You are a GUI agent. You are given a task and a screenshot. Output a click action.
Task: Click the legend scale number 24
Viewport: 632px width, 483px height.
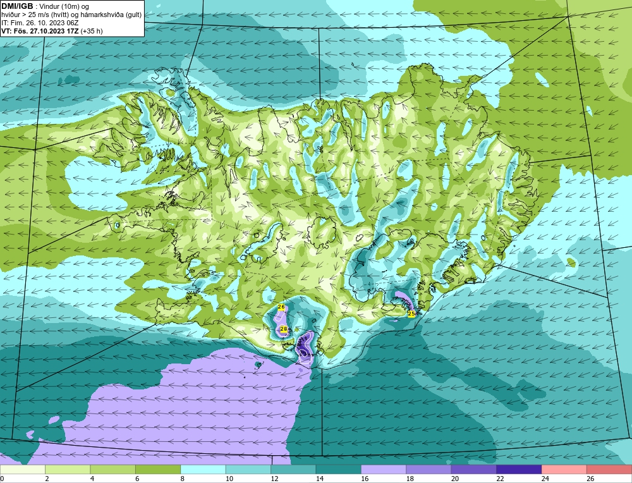[x=545, y=479]
